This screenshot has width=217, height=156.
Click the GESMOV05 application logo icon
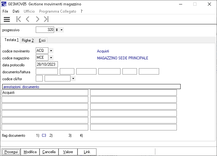tap(3, 4)
